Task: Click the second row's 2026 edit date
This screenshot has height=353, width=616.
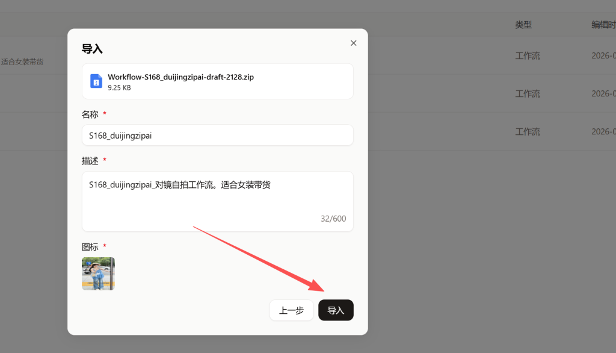Action: [603, 94]
